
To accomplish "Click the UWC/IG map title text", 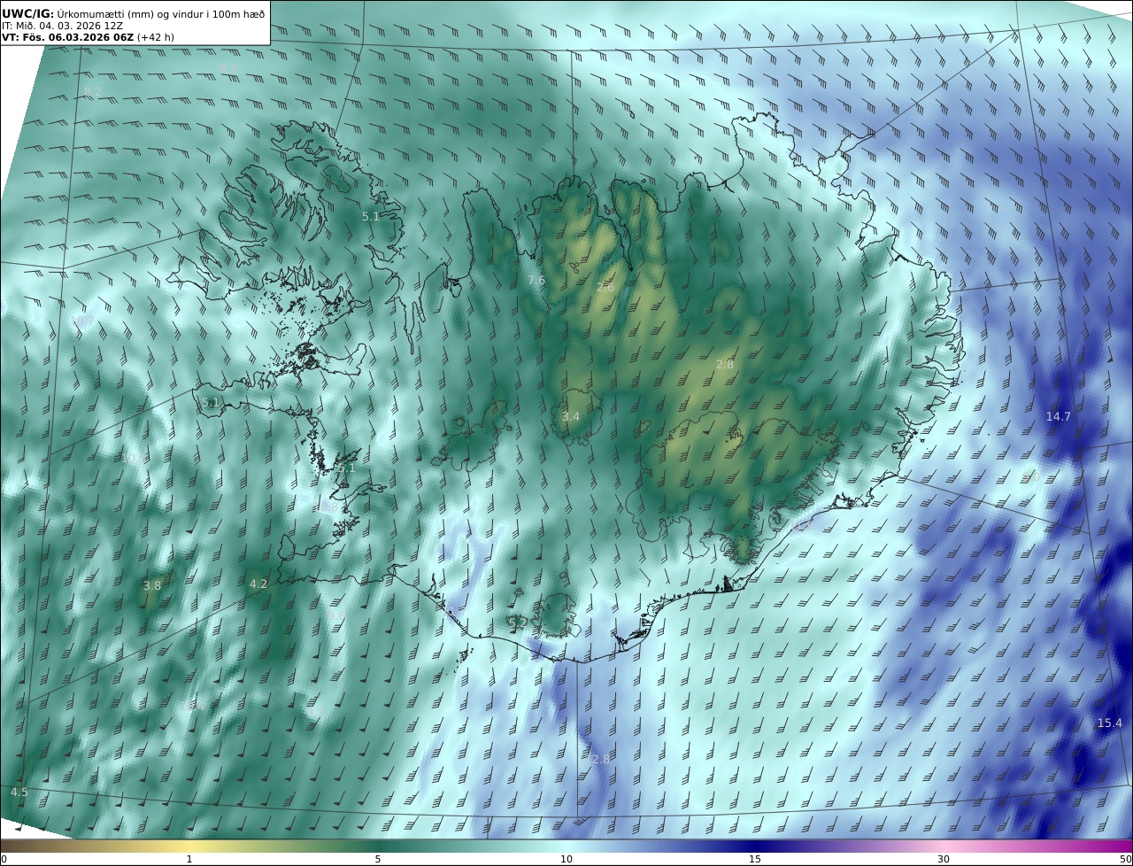I will (135, 13).
